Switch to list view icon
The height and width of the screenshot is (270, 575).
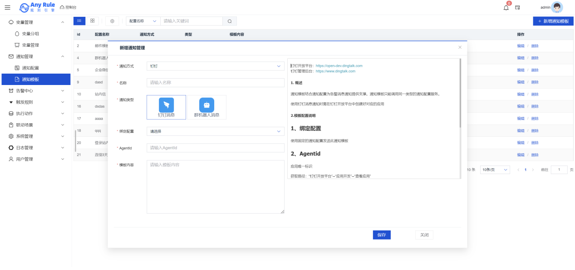tap(79, 21)
